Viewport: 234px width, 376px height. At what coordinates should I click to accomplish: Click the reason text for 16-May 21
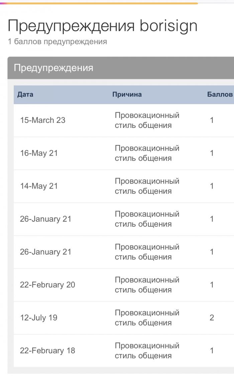point(147,153)
